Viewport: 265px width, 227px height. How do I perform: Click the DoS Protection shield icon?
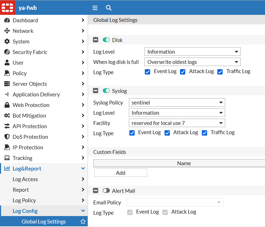tap(7, 137)
